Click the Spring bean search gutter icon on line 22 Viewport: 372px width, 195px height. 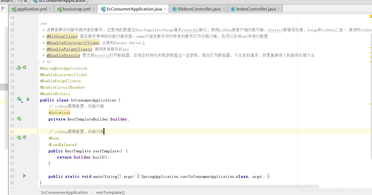tap(19, 68)
